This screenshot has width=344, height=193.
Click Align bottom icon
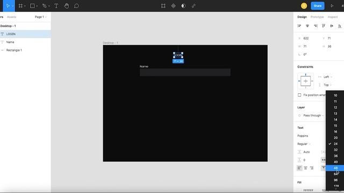coord(340,26)
